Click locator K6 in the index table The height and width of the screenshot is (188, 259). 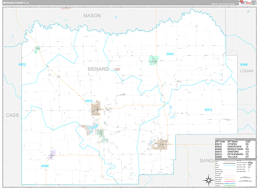click(247, 144)
